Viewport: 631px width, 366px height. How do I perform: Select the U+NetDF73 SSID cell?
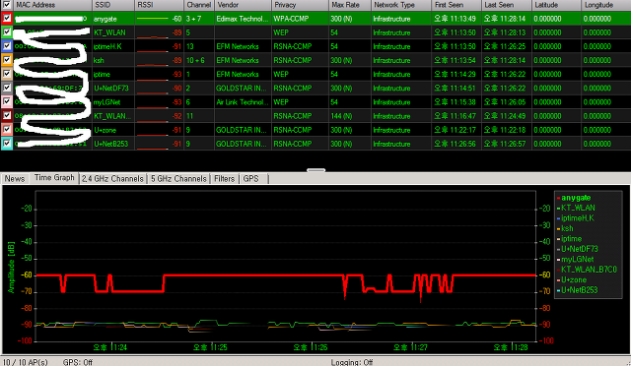tap(113, 88)
